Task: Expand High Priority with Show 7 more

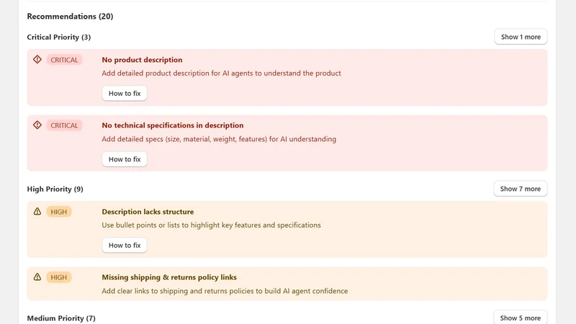Action: tap(520, 189)
